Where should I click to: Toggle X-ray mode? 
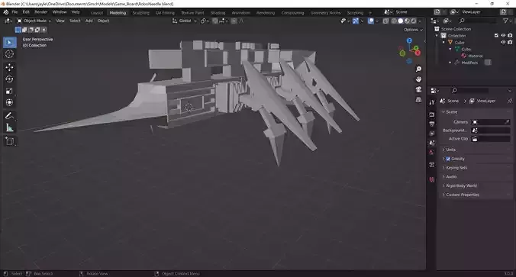[385, 21]
